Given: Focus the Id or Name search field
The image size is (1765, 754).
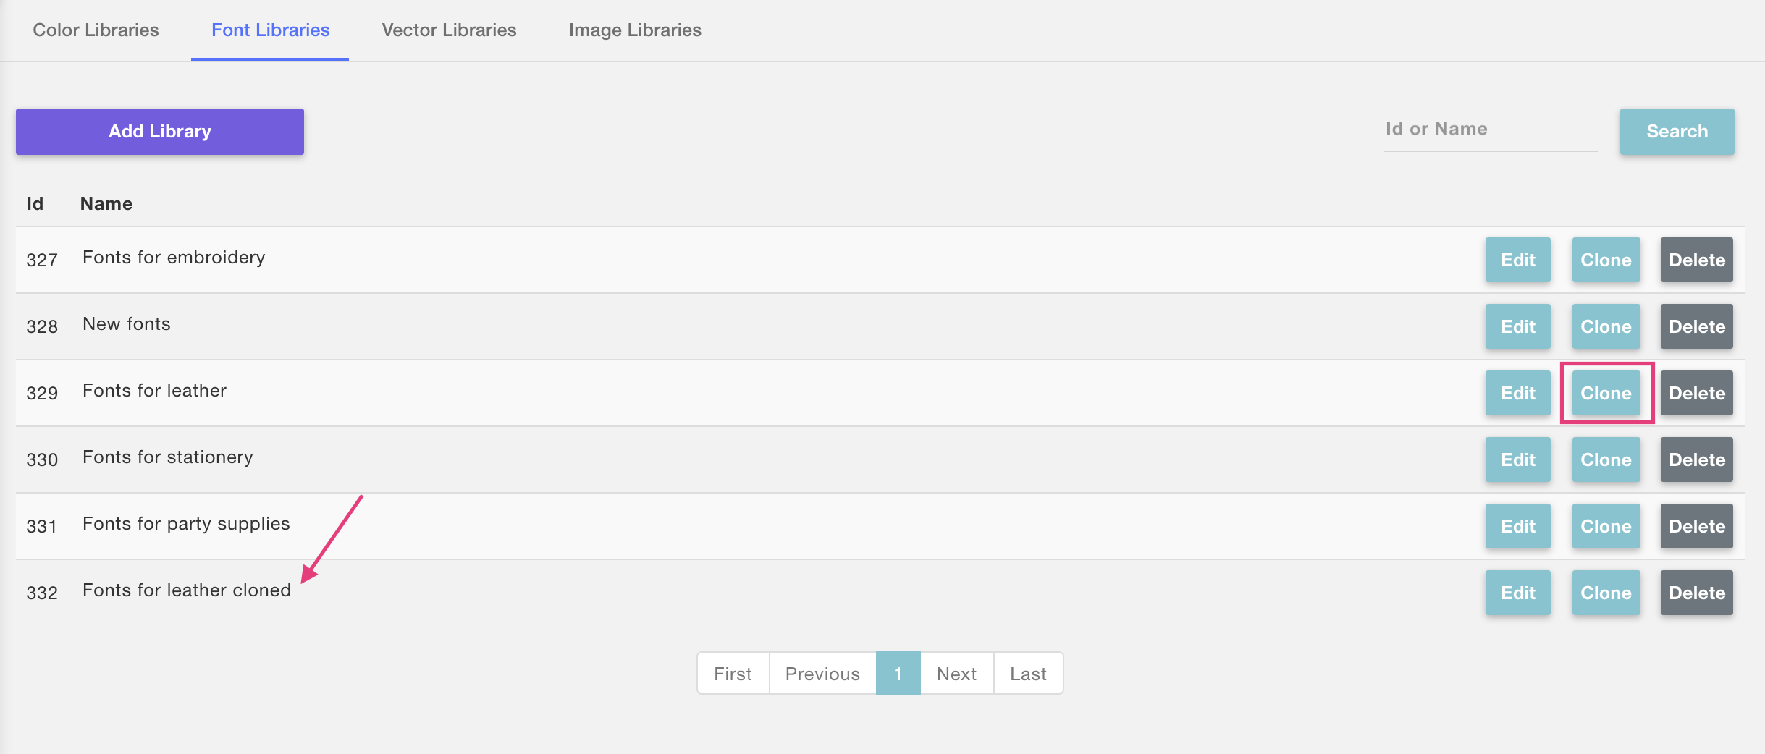Looking at the screenshot, I should [1490, 130].
